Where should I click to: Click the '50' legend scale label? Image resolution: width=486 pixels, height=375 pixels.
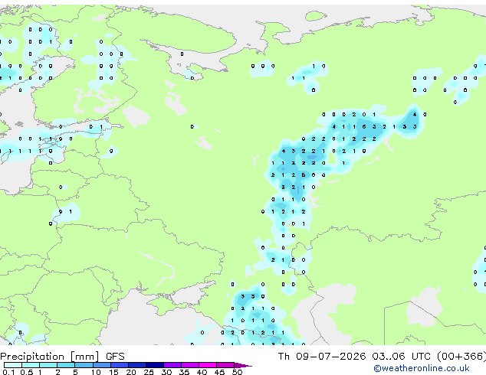[237, 372]
